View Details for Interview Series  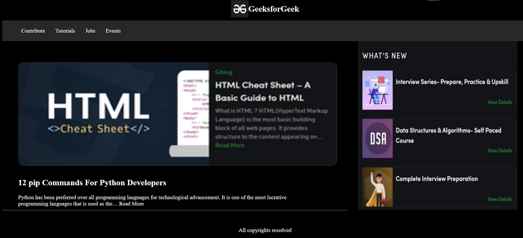[x=499, y=102]
